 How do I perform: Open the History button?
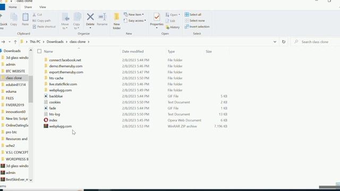(x=173, y=27)
